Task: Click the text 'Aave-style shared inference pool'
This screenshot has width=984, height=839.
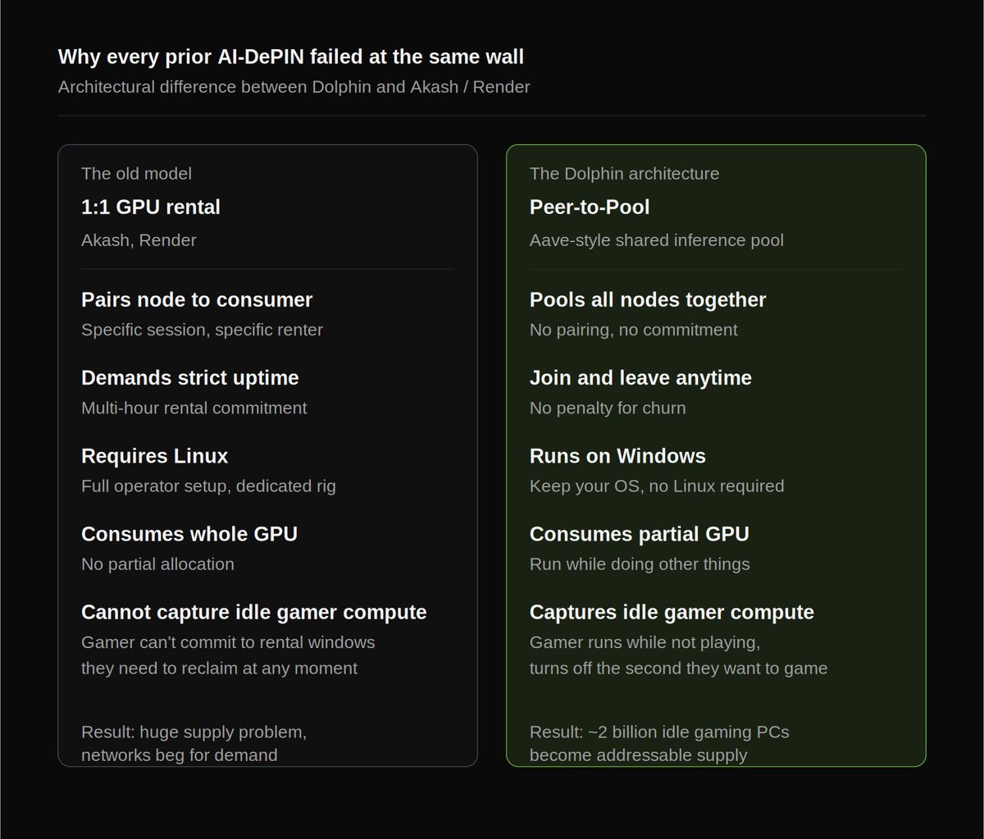Action: coord(657,240)
